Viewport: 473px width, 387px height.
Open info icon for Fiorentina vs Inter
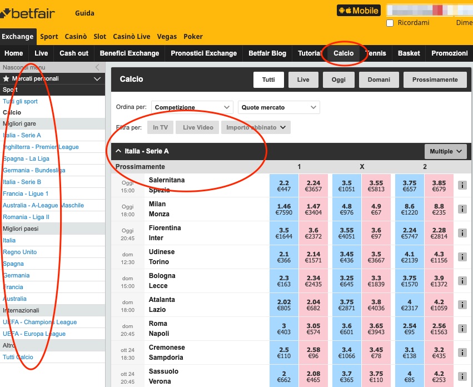point(462,233)
